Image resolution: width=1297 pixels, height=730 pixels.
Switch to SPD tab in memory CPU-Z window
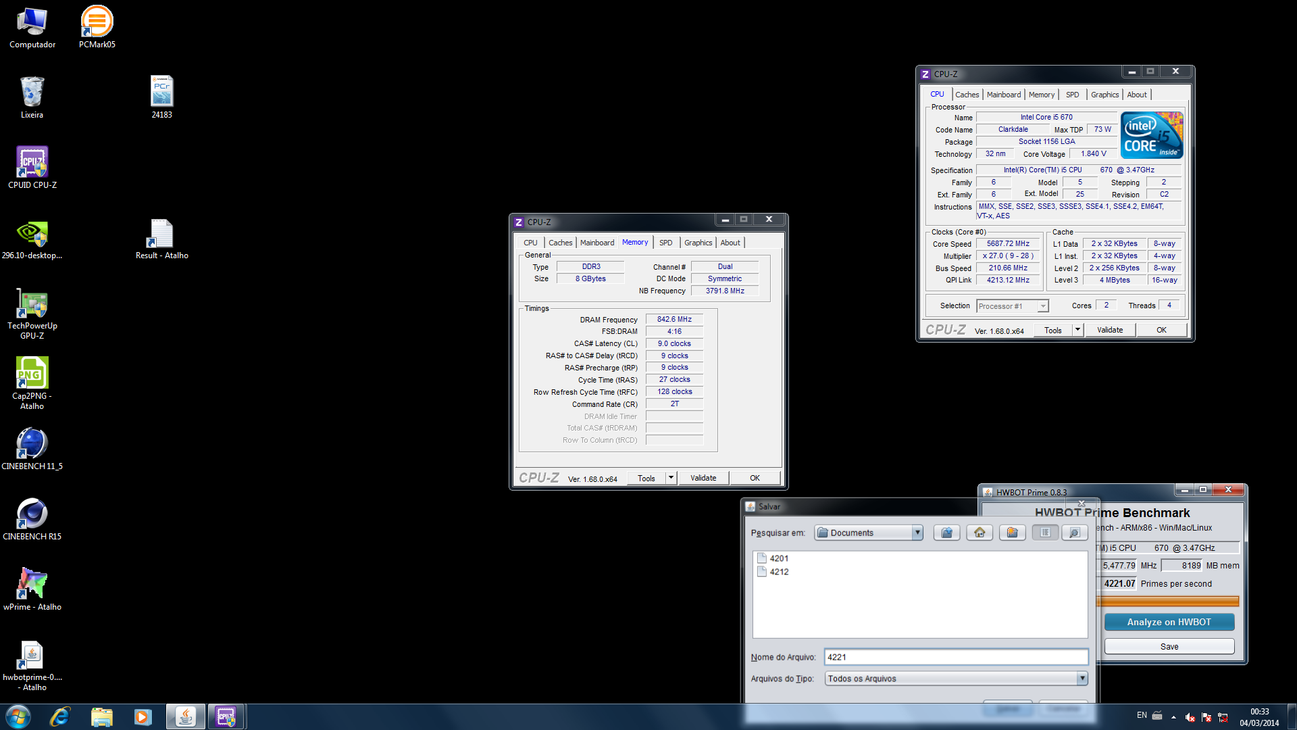[x=666, y=243]
